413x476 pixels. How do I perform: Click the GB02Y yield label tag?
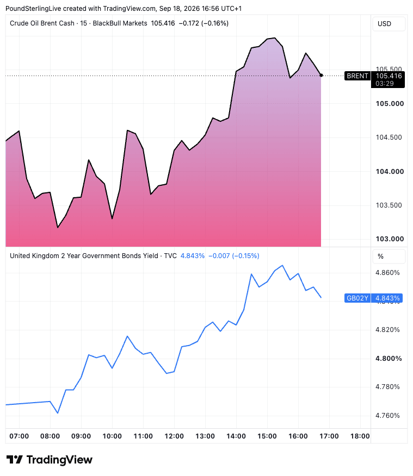point(357,298)
